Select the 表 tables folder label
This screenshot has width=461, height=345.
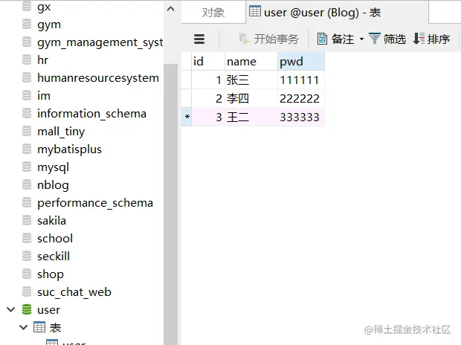point(55,327)
